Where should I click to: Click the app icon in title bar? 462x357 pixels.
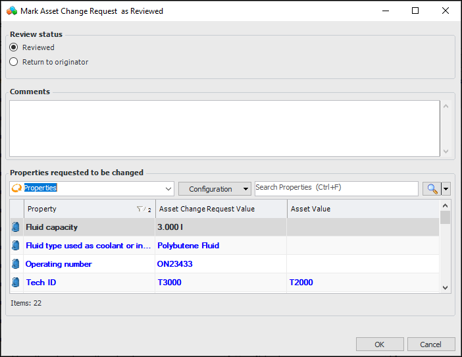[x=11, y=11]
